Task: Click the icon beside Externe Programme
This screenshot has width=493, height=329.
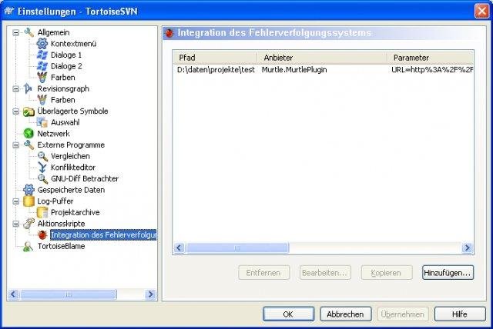Action: coord(29,145)
